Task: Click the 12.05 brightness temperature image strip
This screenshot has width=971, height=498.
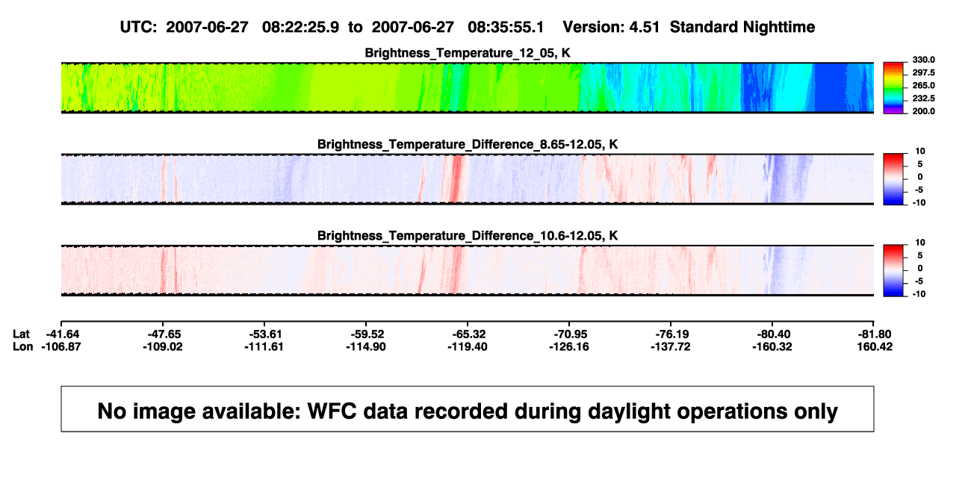Action: point(467,88)
